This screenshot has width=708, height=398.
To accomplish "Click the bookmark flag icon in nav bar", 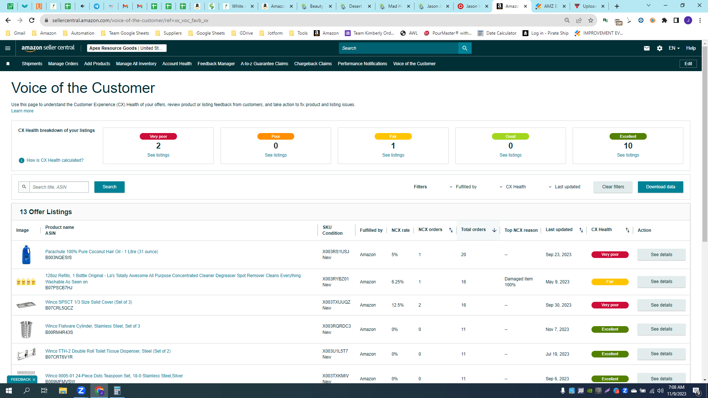I will [x=8, y=64].
